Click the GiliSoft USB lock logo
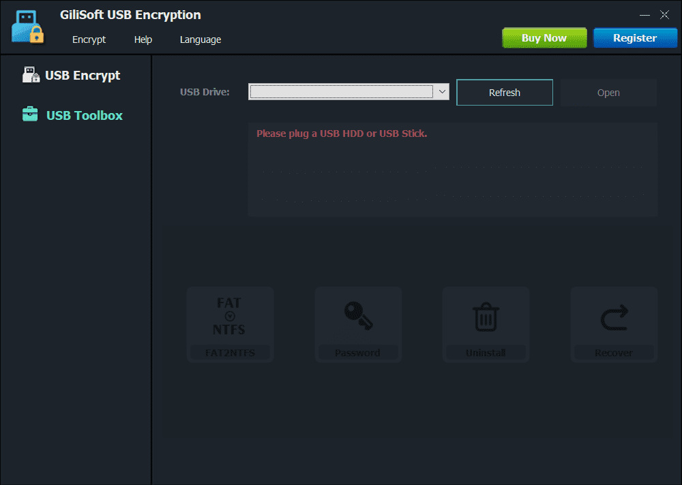This screenshot has width=682, height=485. 28,27
